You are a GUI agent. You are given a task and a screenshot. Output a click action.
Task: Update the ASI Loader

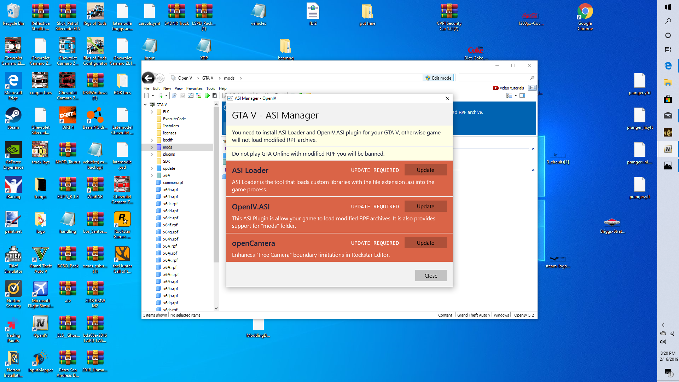pos(425,170)
